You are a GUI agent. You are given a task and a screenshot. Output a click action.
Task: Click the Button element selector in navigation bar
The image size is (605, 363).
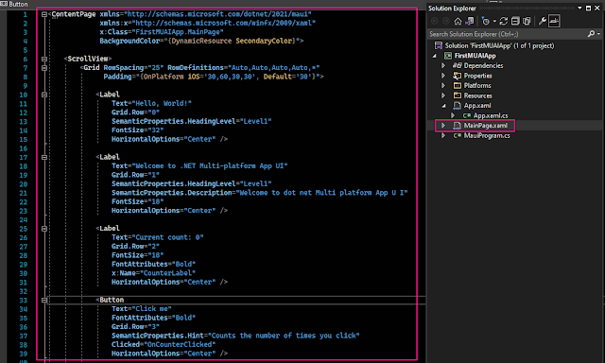15,4
